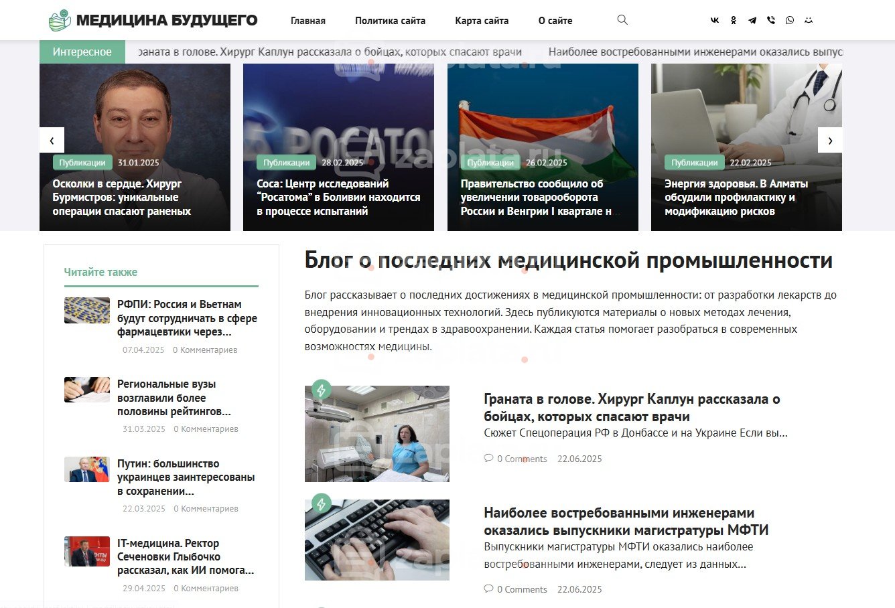The height and width of the screenshot is (608, 895).
Task: Open the Политика сайта menu item
Action: 390,21
